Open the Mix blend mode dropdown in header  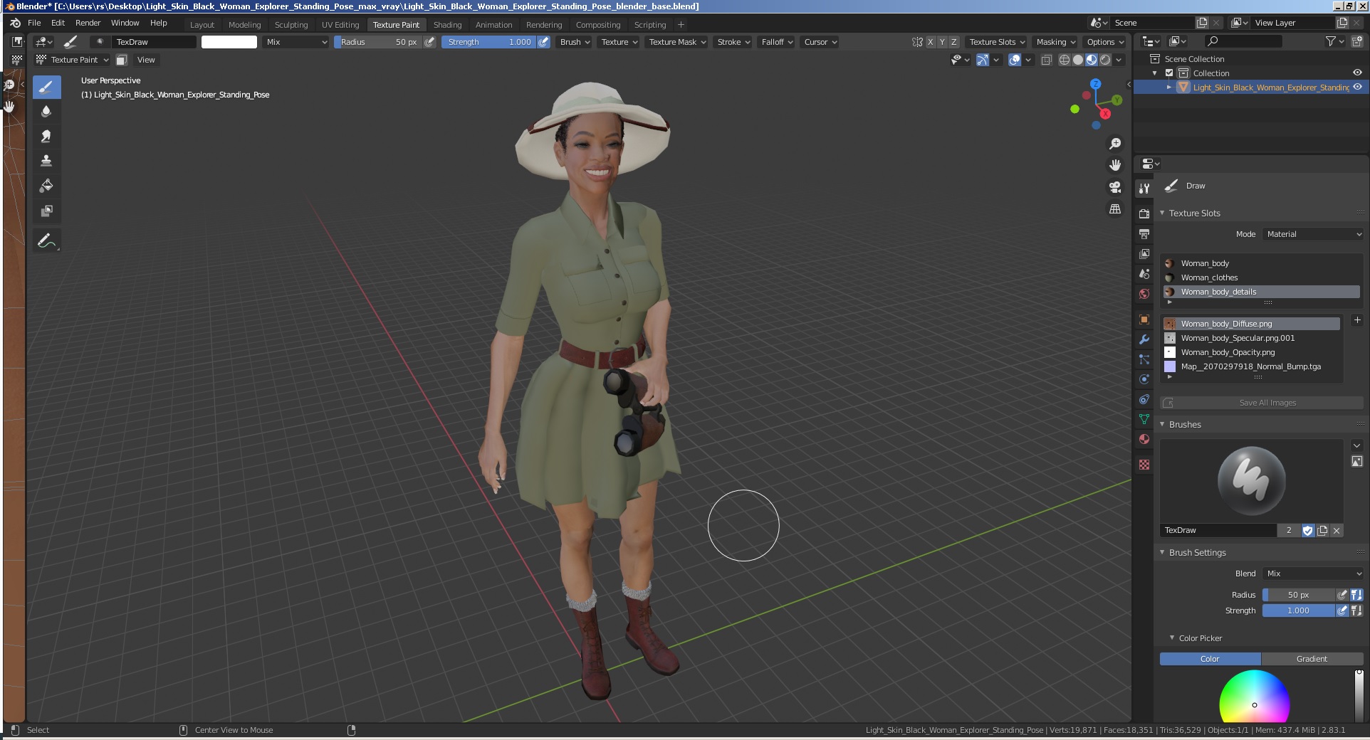[x=296, y=42]
